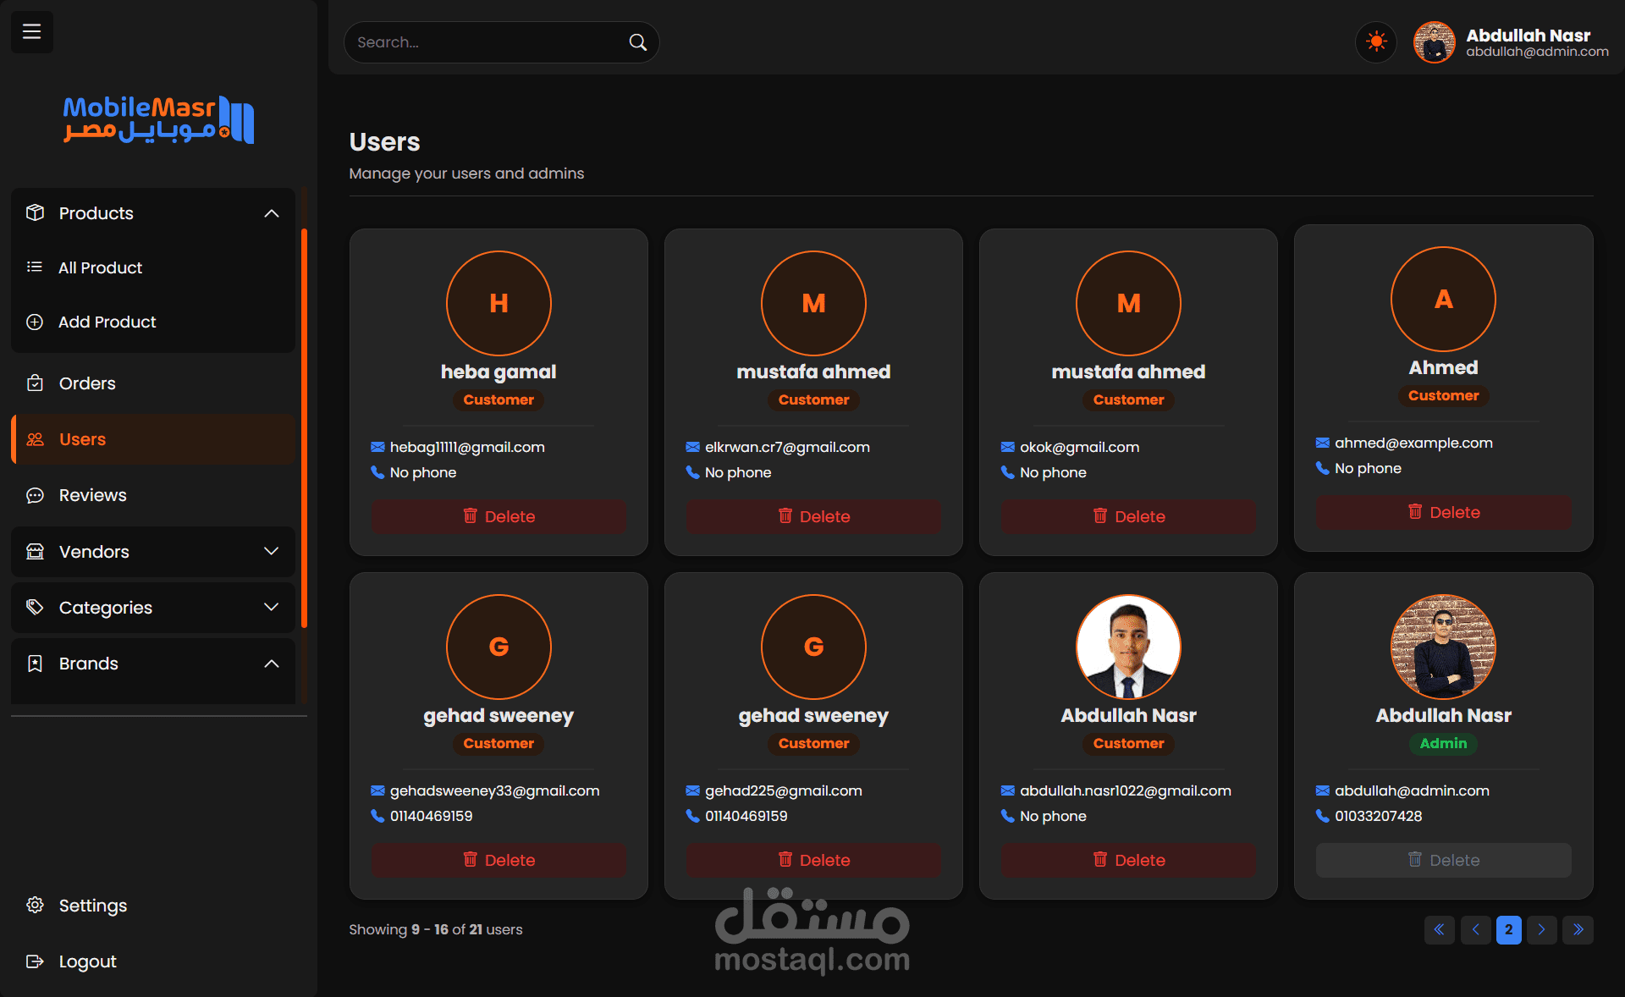Delete the heba gamal user
1625x997 pixels.
click(x=499, y=516)
